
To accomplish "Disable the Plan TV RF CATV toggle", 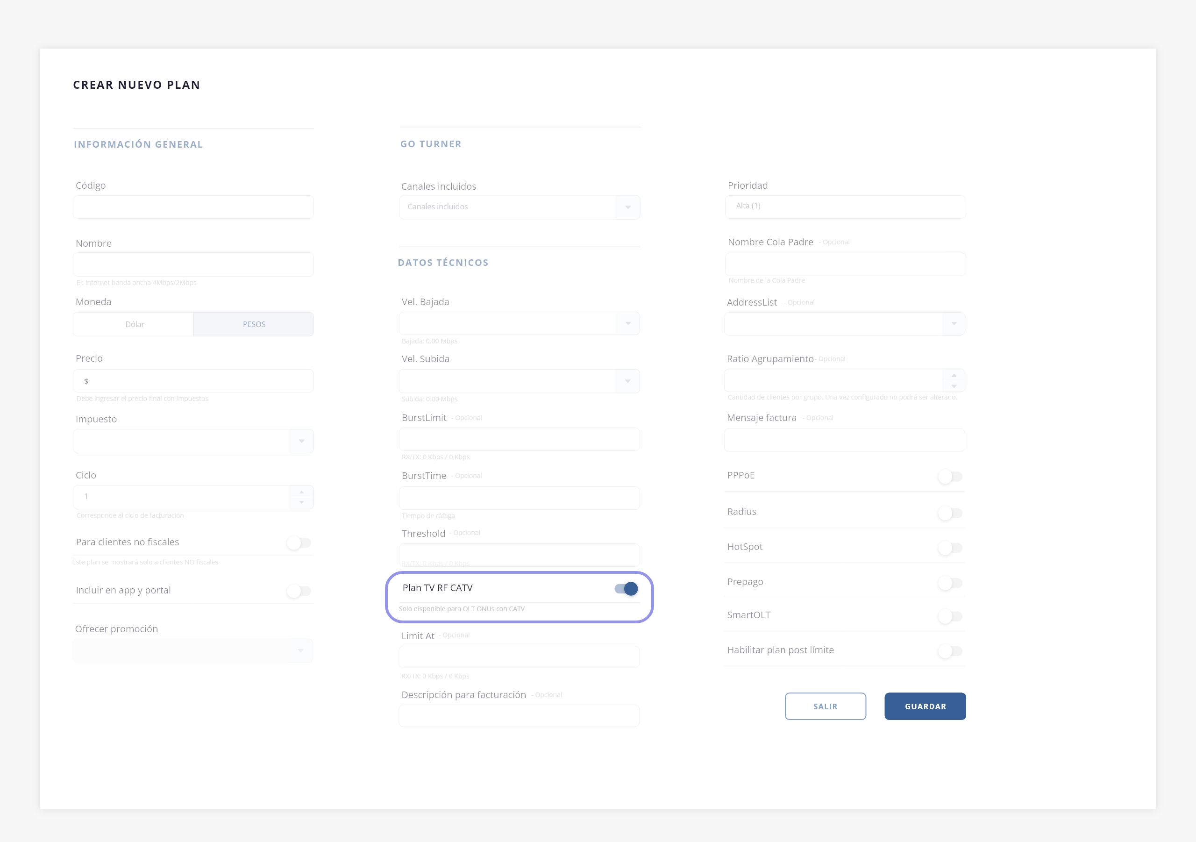I will (626, 589).
